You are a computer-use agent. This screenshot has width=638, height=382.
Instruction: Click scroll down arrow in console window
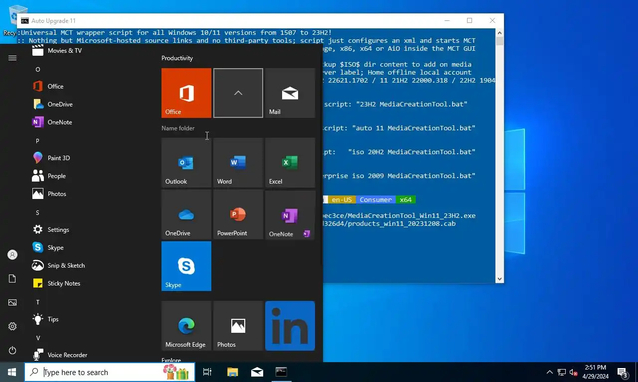[499, 279]
